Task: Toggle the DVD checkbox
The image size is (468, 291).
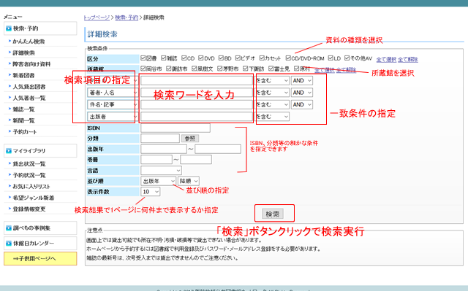Action: tap(201, 58)
